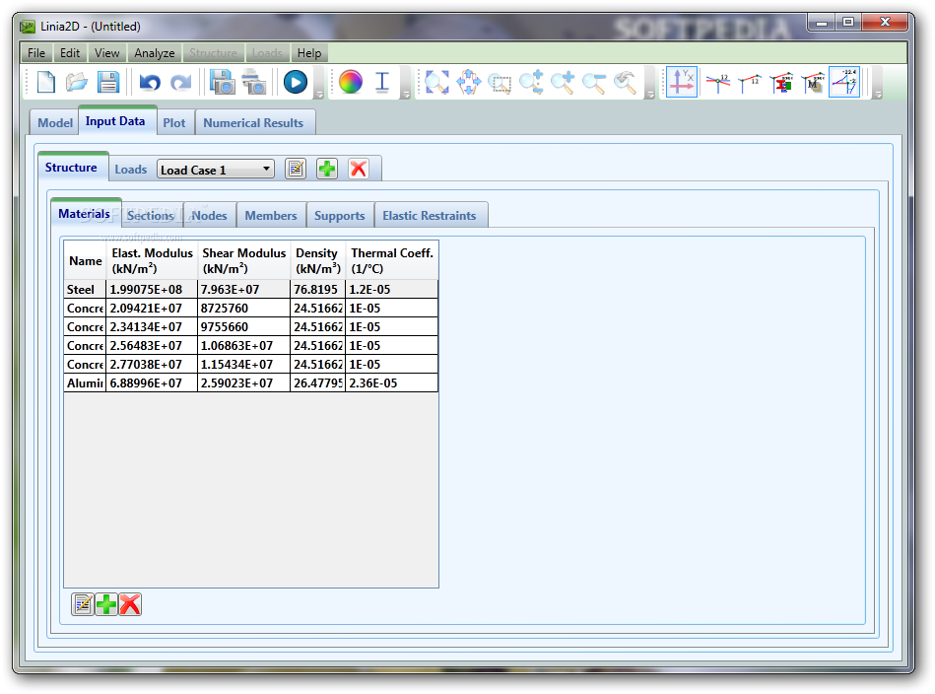This screenshot has height=694, width=935.
Task: Select the zoom window rectangle tool
Action: [500, 83]
